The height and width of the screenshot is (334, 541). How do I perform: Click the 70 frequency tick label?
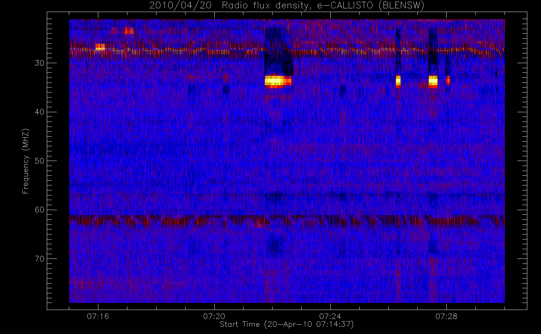pyautogui.click(x=39, y=259)
